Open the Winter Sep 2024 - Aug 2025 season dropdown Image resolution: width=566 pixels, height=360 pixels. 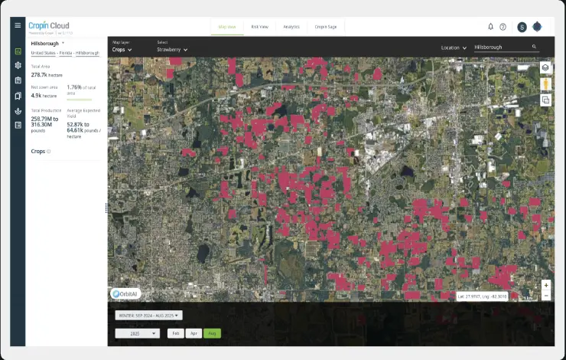(148, 316)
